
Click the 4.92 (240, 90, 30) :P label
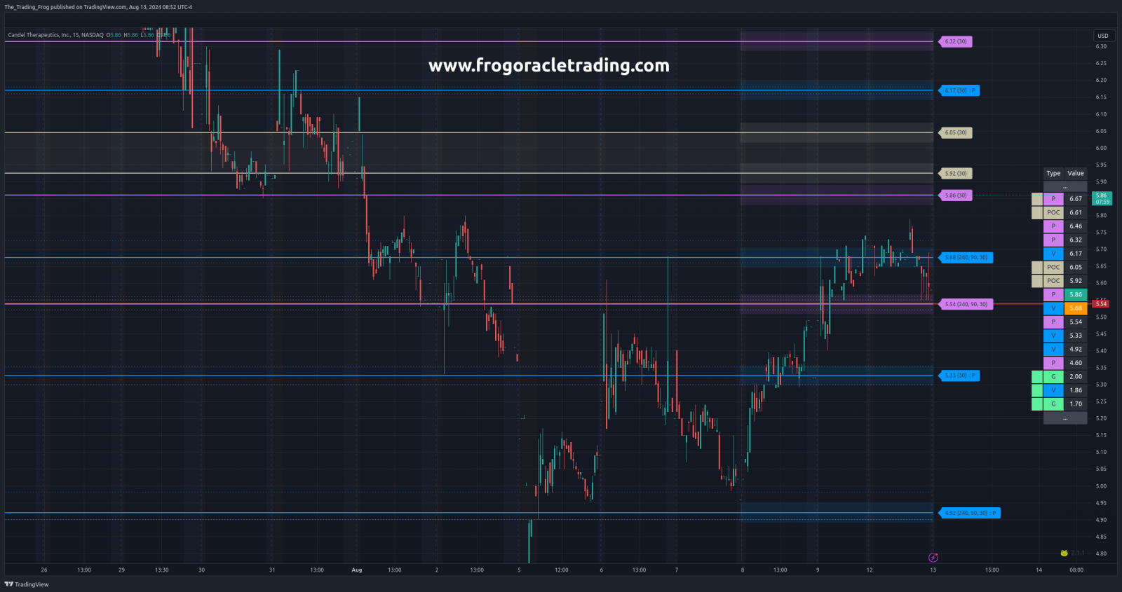pos(969,513)
